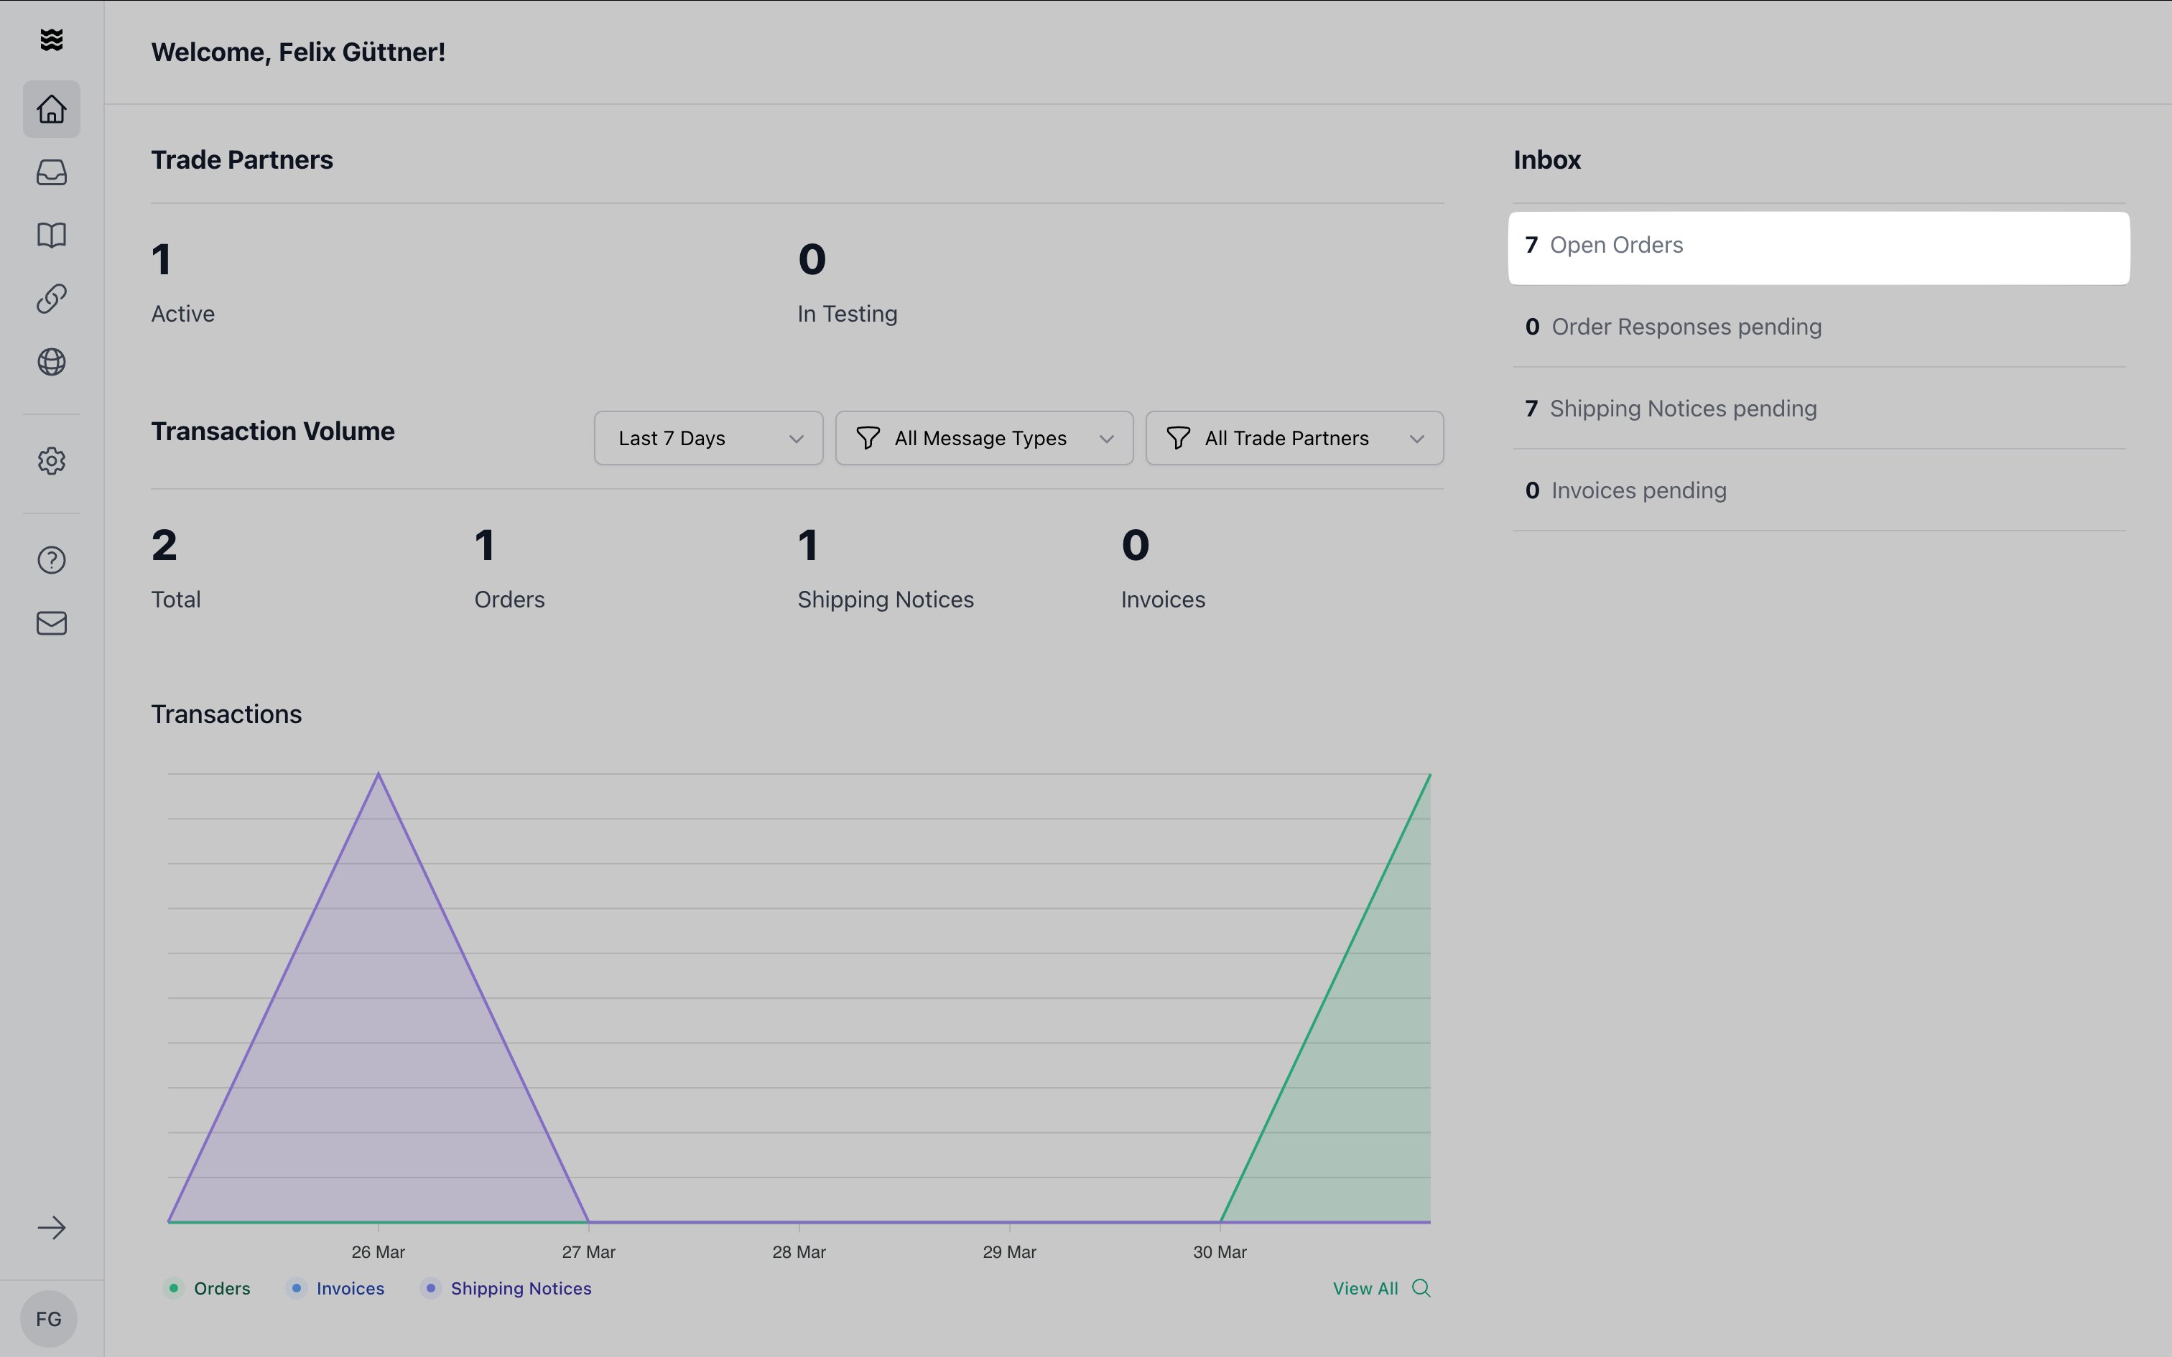Screen dimensions: 2172x1357
Task: Open the settings gear icon
Action: click(51, 461)
